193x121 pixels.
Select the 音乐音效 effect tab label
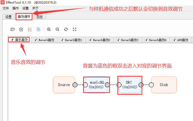tap(21, 40)
